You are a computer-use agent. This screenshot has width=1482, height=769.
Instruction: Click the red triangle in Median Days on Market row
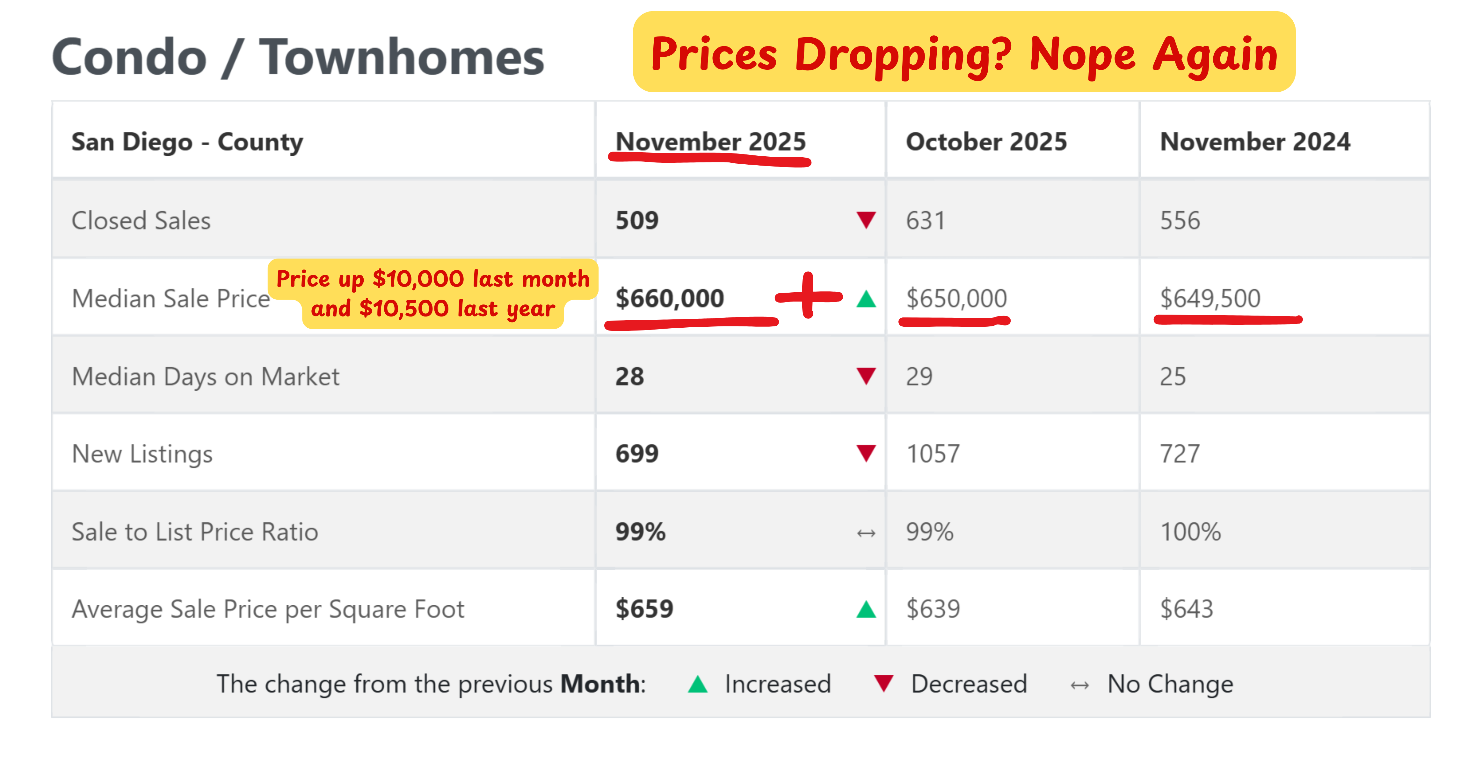coord(866,376)
